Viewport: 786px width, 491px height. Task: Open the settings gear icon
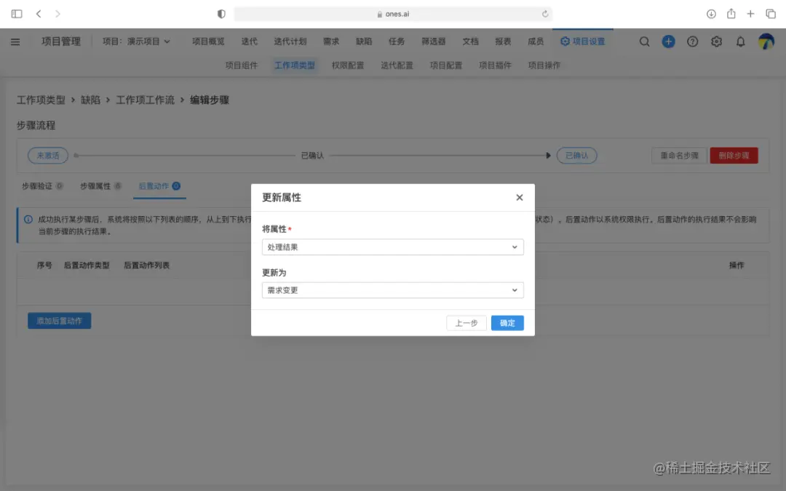[716, 41]
